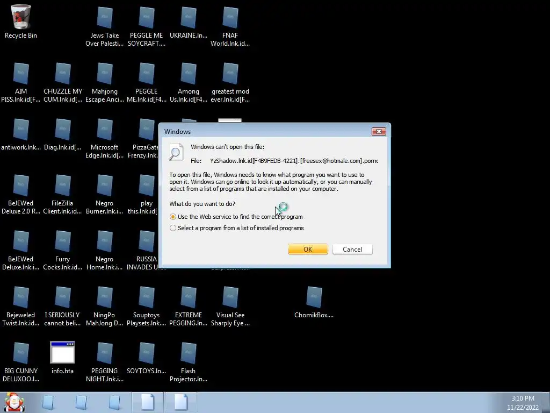Click the YzShadow.lnk file name text
The width and height of the screenshot is (550, 413).
pyautogui.click(x=294, y=160)
